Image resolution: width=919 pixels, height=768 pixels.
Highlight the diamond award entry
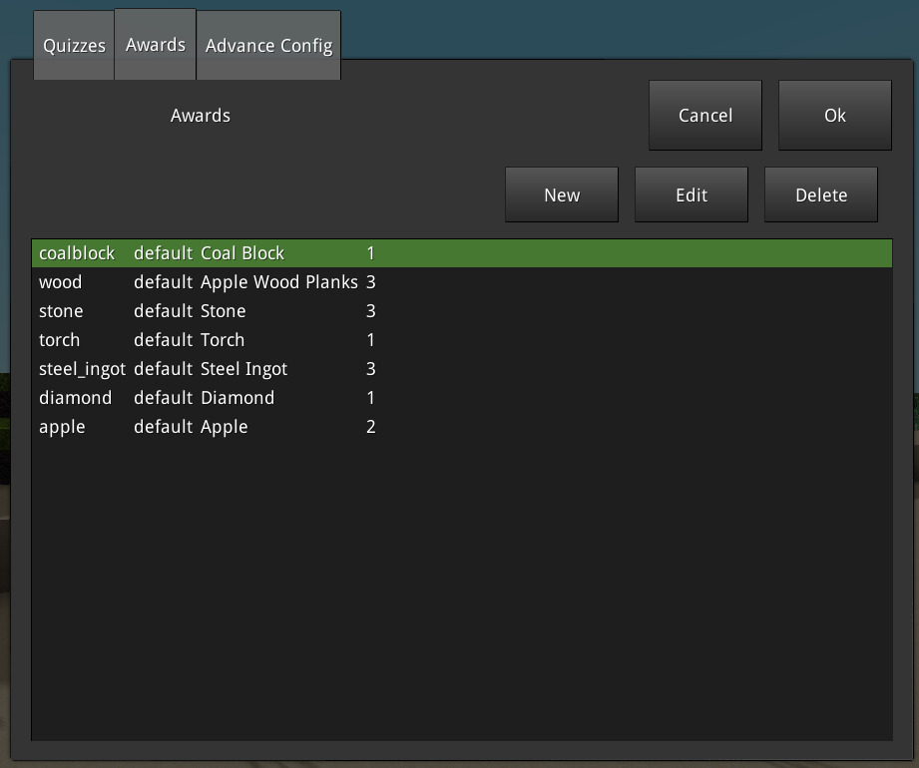[x=75, y=398]
